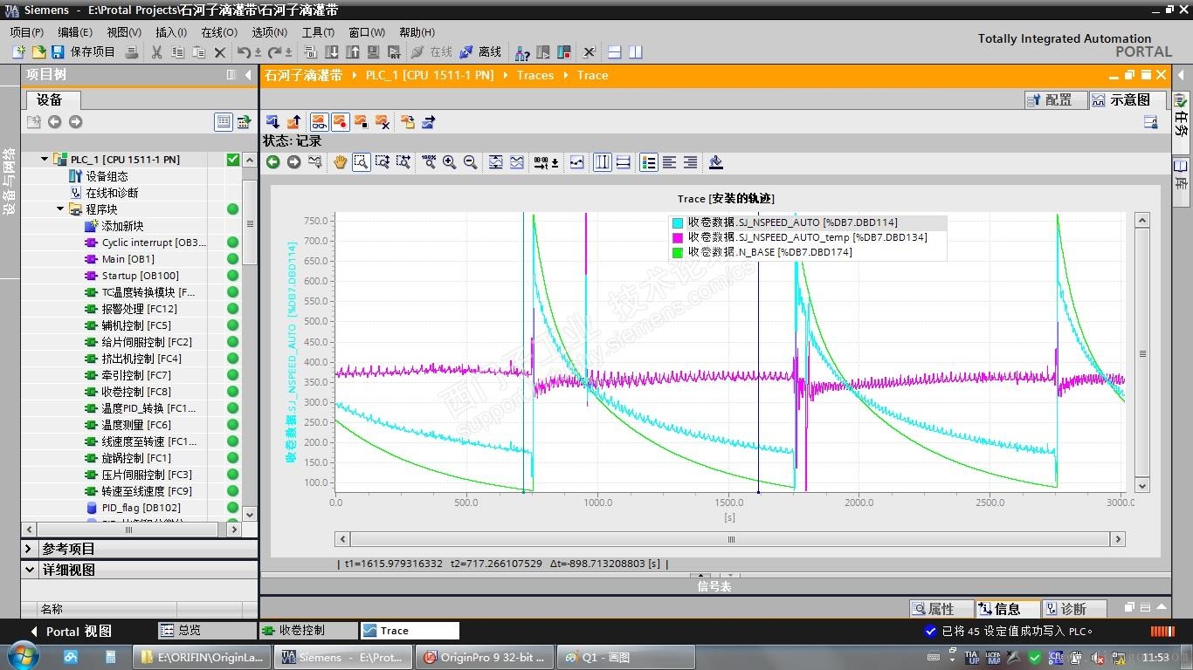Toggle the vertical measurement cursors
Screen dimensions: 1193x670
(602, 162)
